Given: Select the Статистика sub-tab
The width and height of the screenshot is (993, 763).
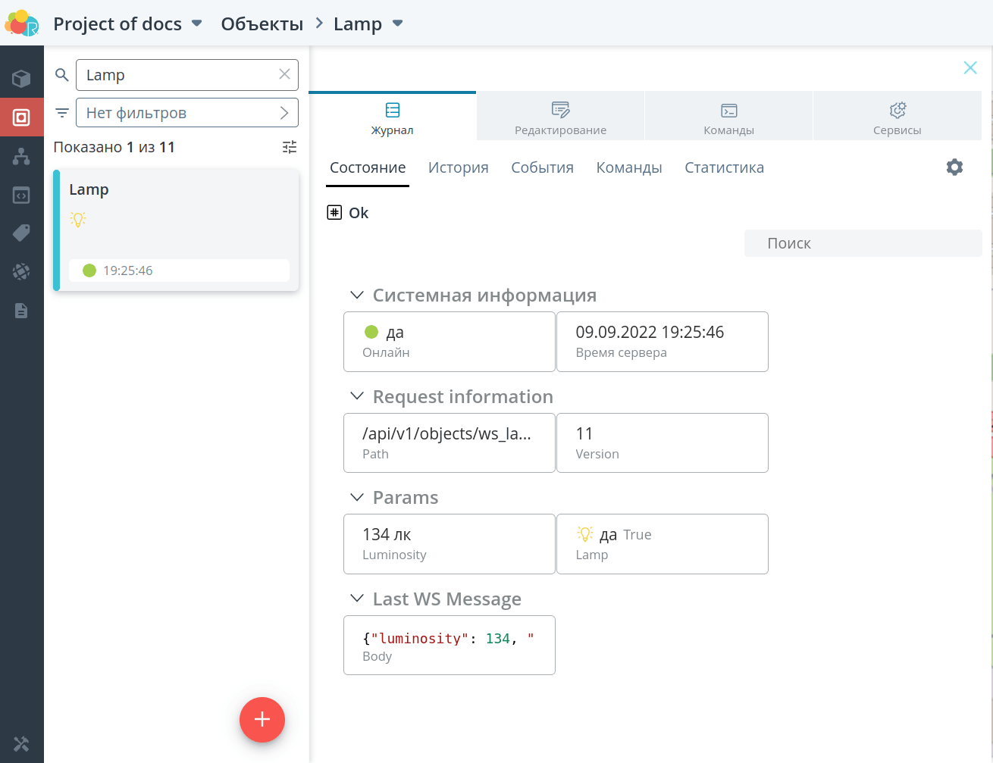Looking at the screenshot, I should pos(724,167).
